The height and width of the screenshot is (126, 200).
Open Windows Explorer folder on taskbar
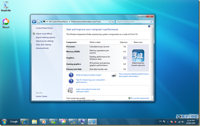click(x=34, y=122)
